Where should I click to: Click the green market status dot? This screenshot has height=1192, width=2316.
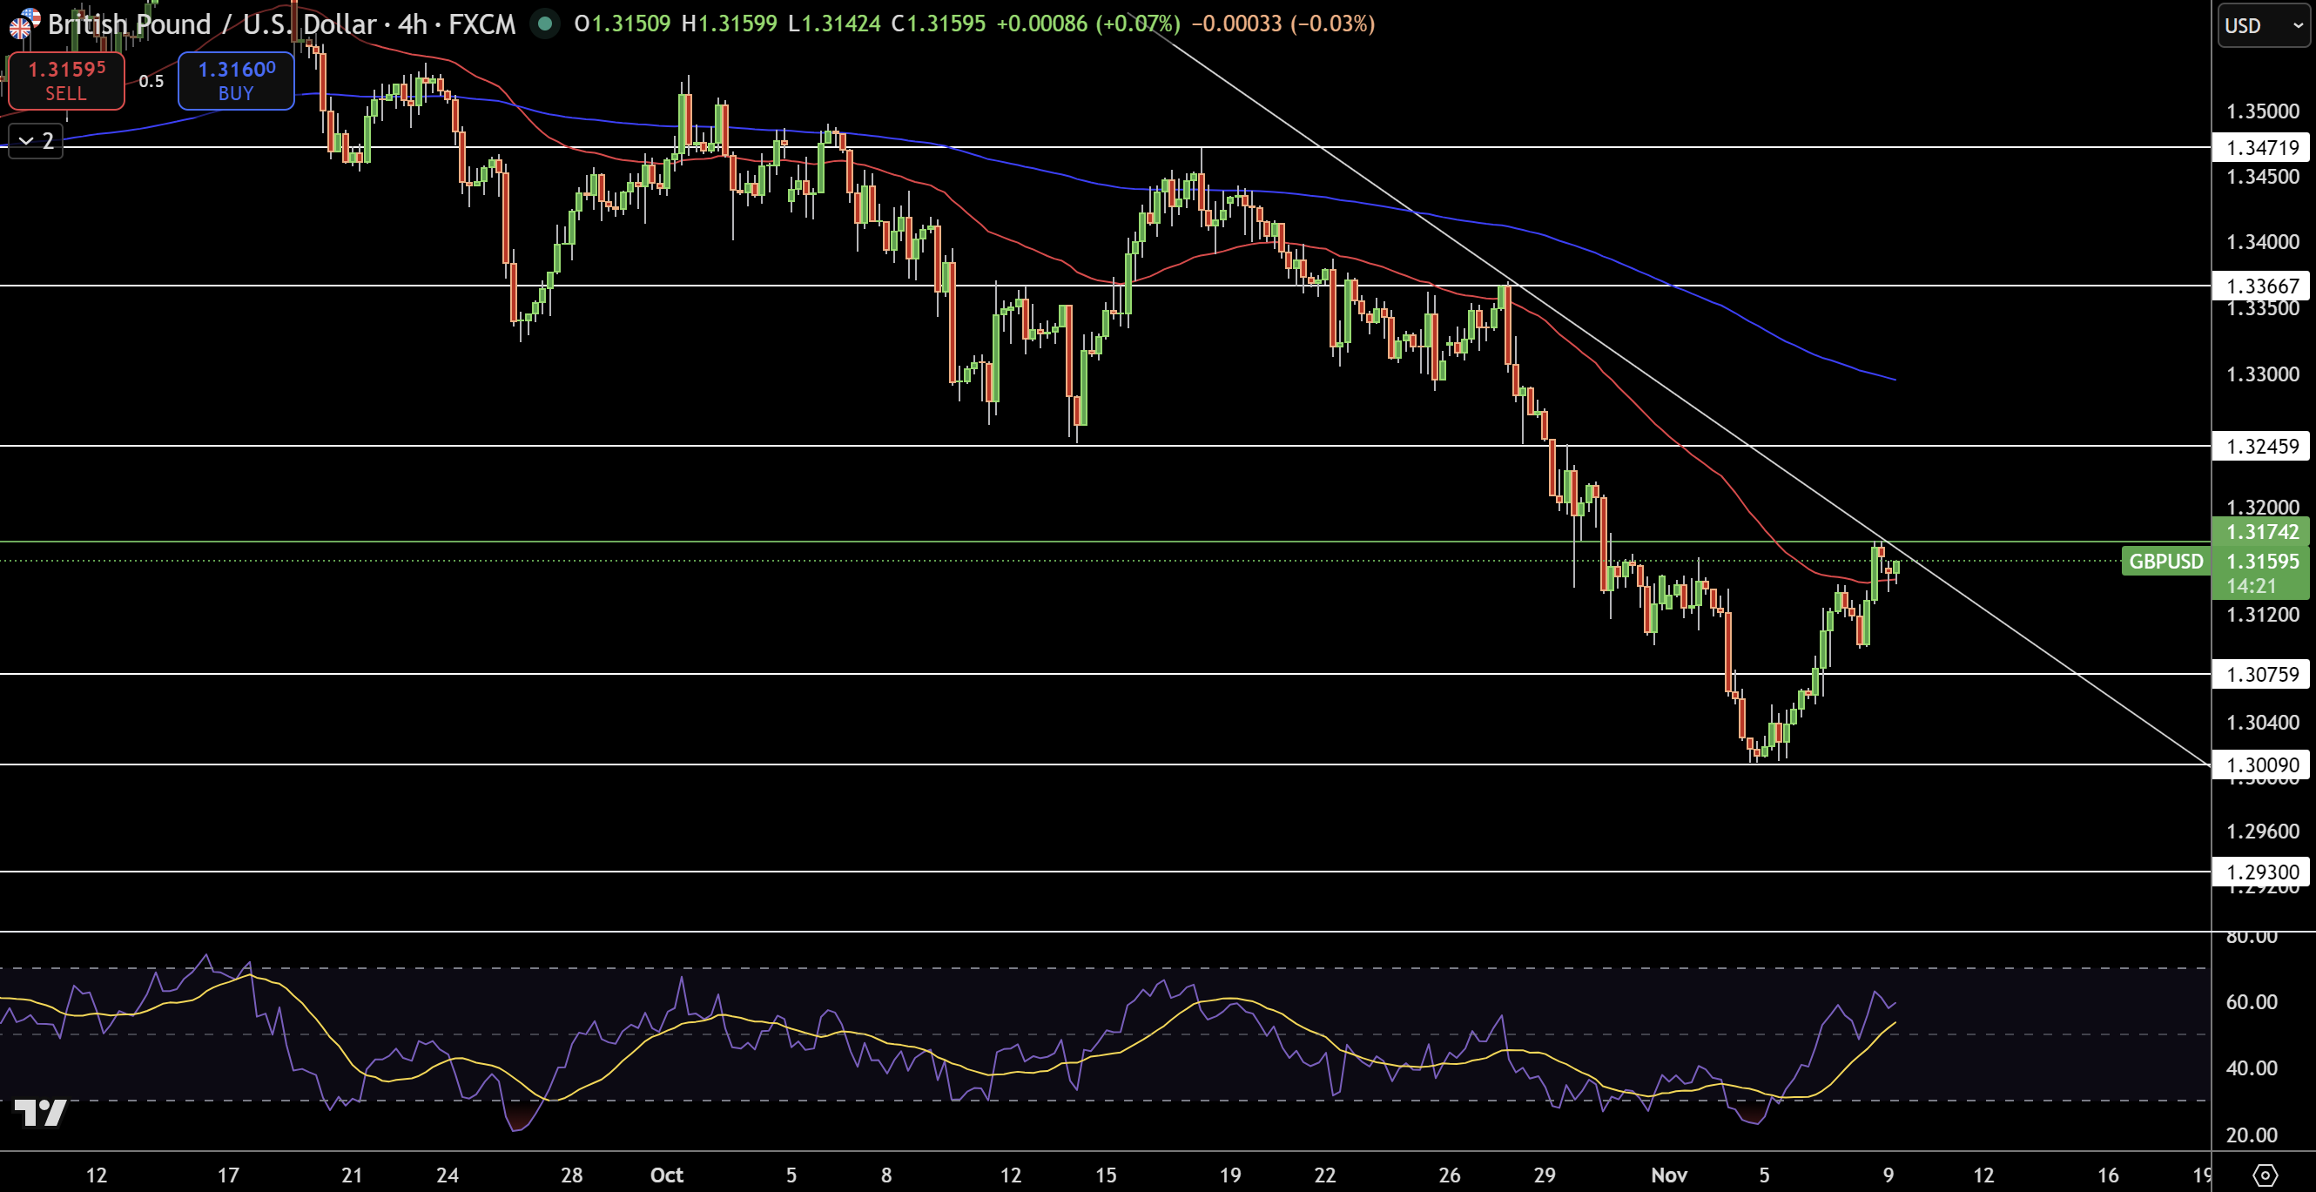[x=544, y=24]
